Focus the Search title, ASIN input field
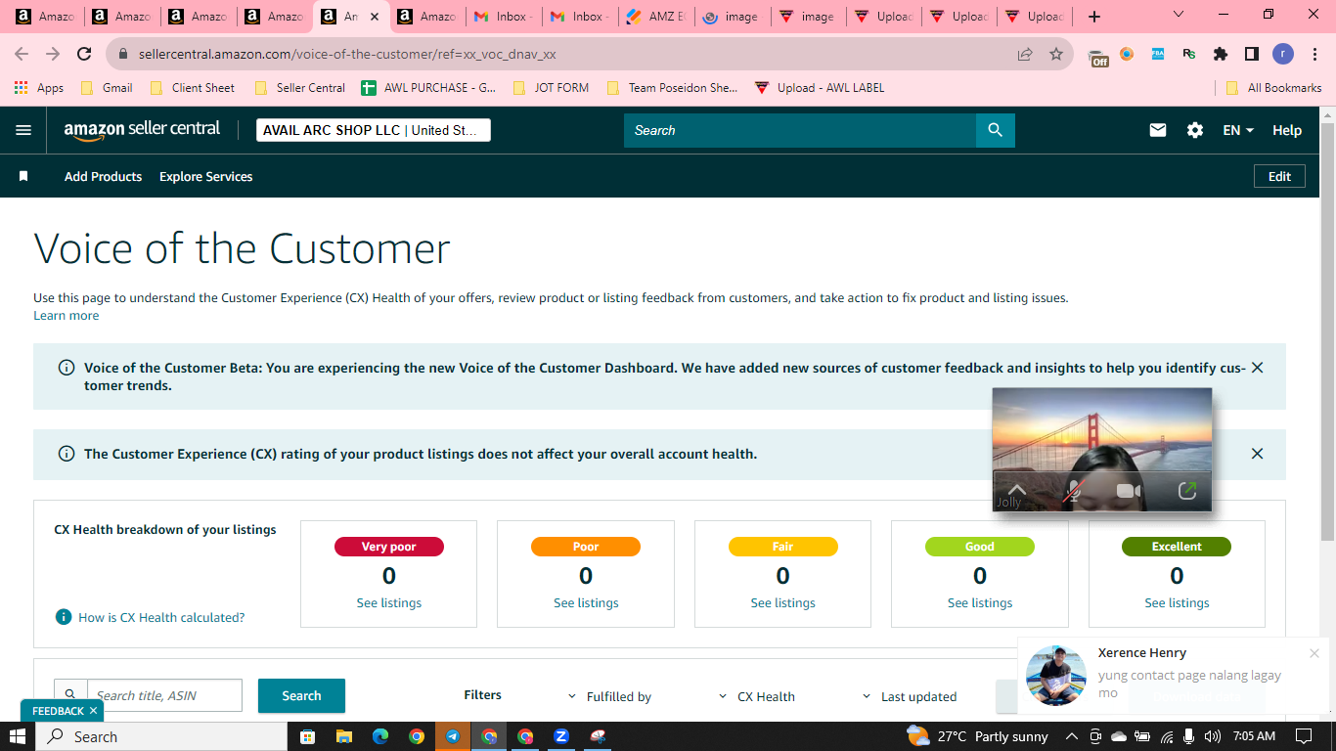 coord(164,695)
